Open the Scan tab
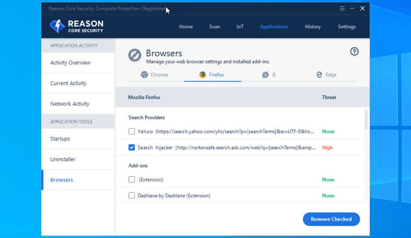The height and width of the screenshot is (238, 411). coord(214,27)
